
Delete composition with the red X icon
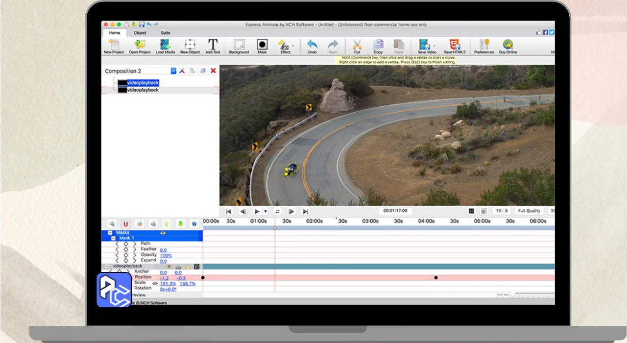tap(213, 71)
